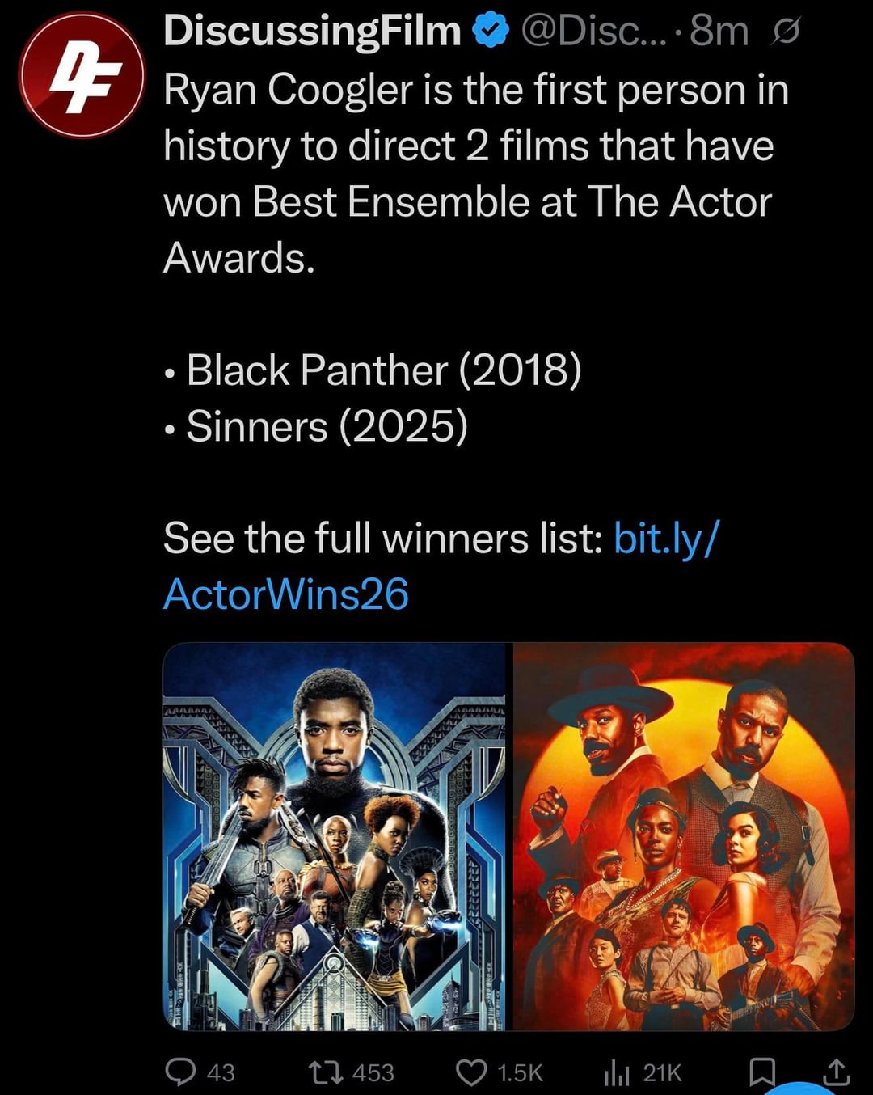
Task: Click the 21K views count
Action: [662, 1073]
